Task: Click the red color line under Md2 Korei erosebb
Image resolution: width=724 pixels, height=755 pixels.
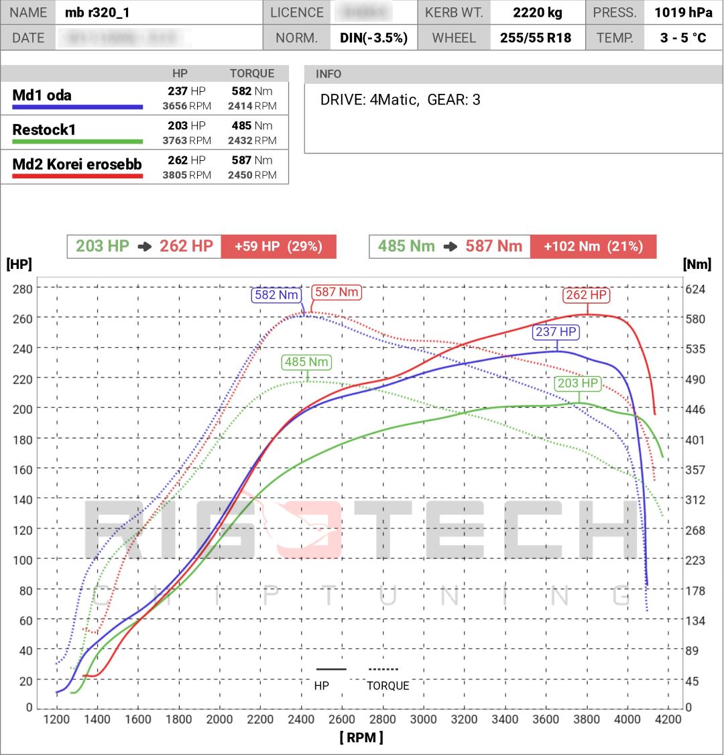Action: (x=78, y=176)
